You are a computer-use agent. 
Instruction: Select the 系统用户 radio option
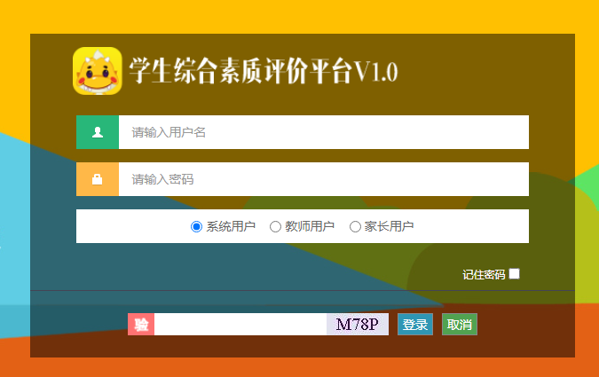click(196, 226)
